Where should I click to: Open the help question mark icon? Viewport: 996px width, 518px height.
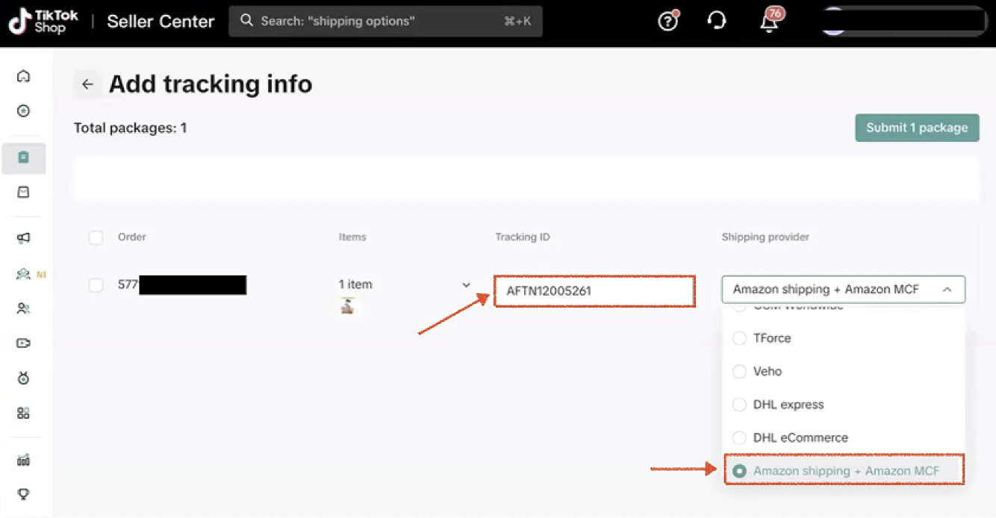pyautogui.click(x=667, y=22)
